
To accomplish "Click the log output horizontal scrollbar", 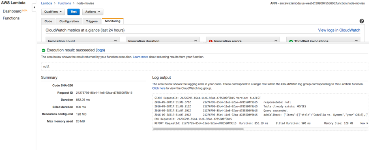I will point(198,129).
